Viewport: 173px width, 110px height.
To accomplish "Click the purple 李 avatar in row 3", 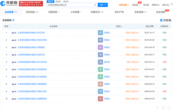I will [x=100, y=47].
